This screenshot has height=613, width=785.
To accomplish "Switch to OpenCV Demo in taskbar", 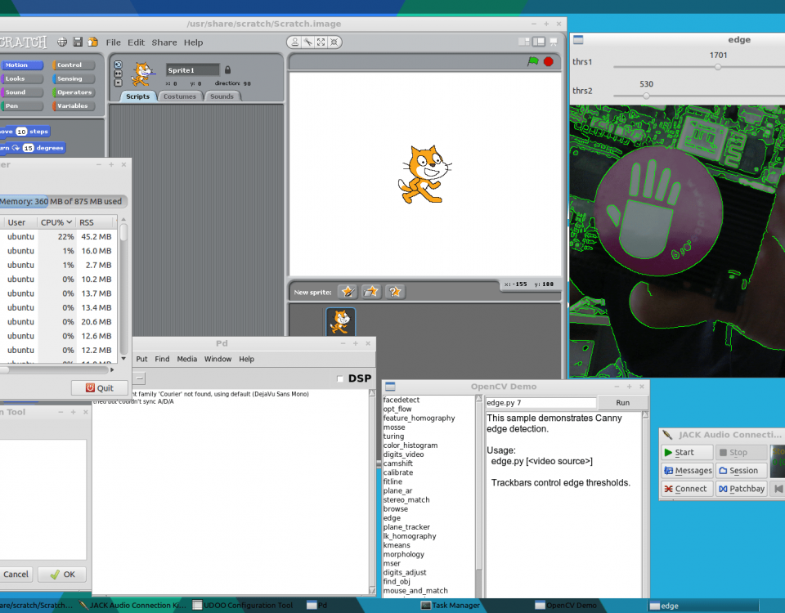I will point(566,606).
